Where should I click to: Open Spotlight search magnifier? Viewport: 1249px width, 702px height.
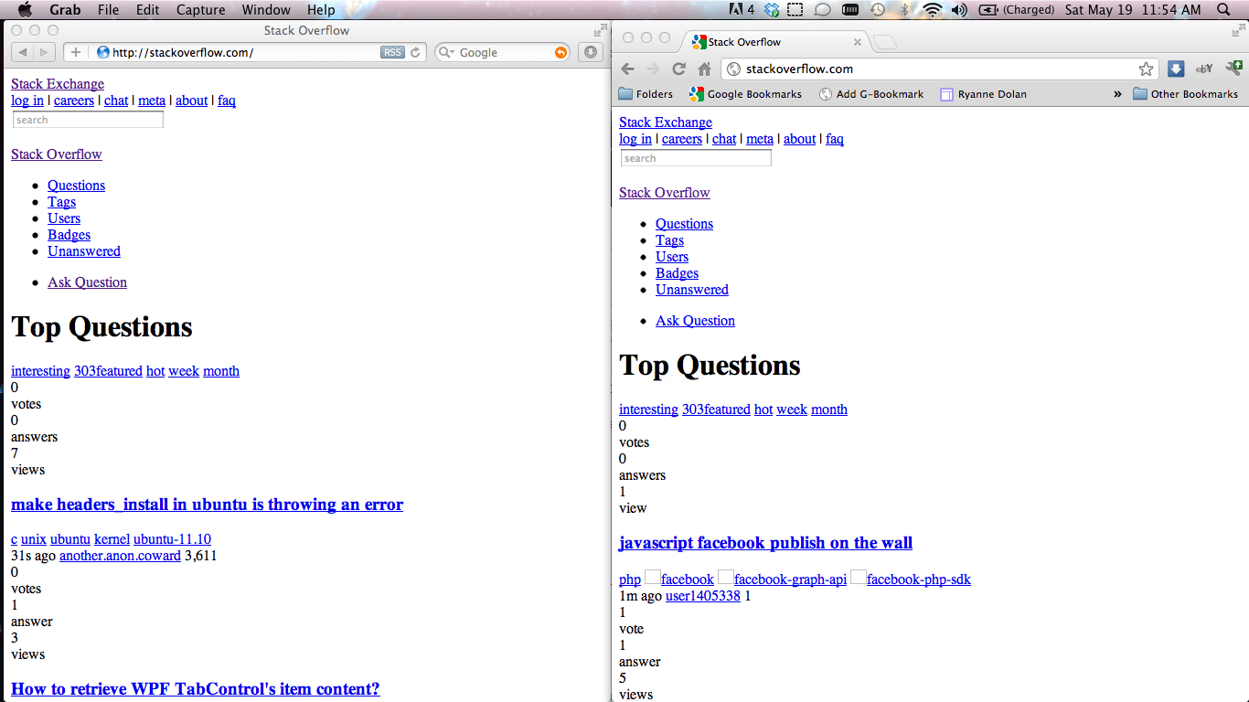point(1224,10)
